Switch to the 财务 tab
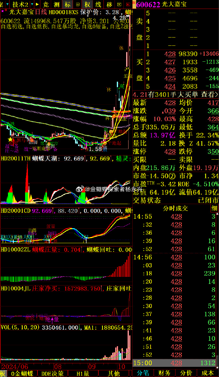Viewport: 219px width, 377px height. tap(164, 373)
